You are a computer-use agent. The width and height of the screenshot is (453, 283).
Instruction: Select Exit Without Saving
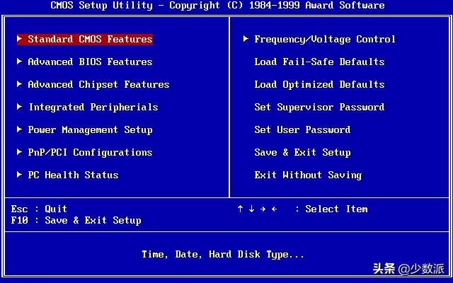[x=308, y=175]
